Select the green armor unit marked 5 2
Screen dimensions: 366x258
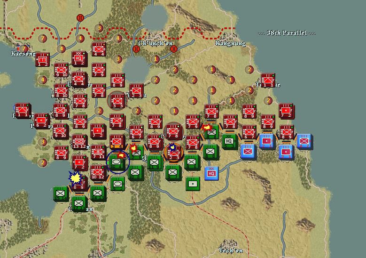click(117, 184)
